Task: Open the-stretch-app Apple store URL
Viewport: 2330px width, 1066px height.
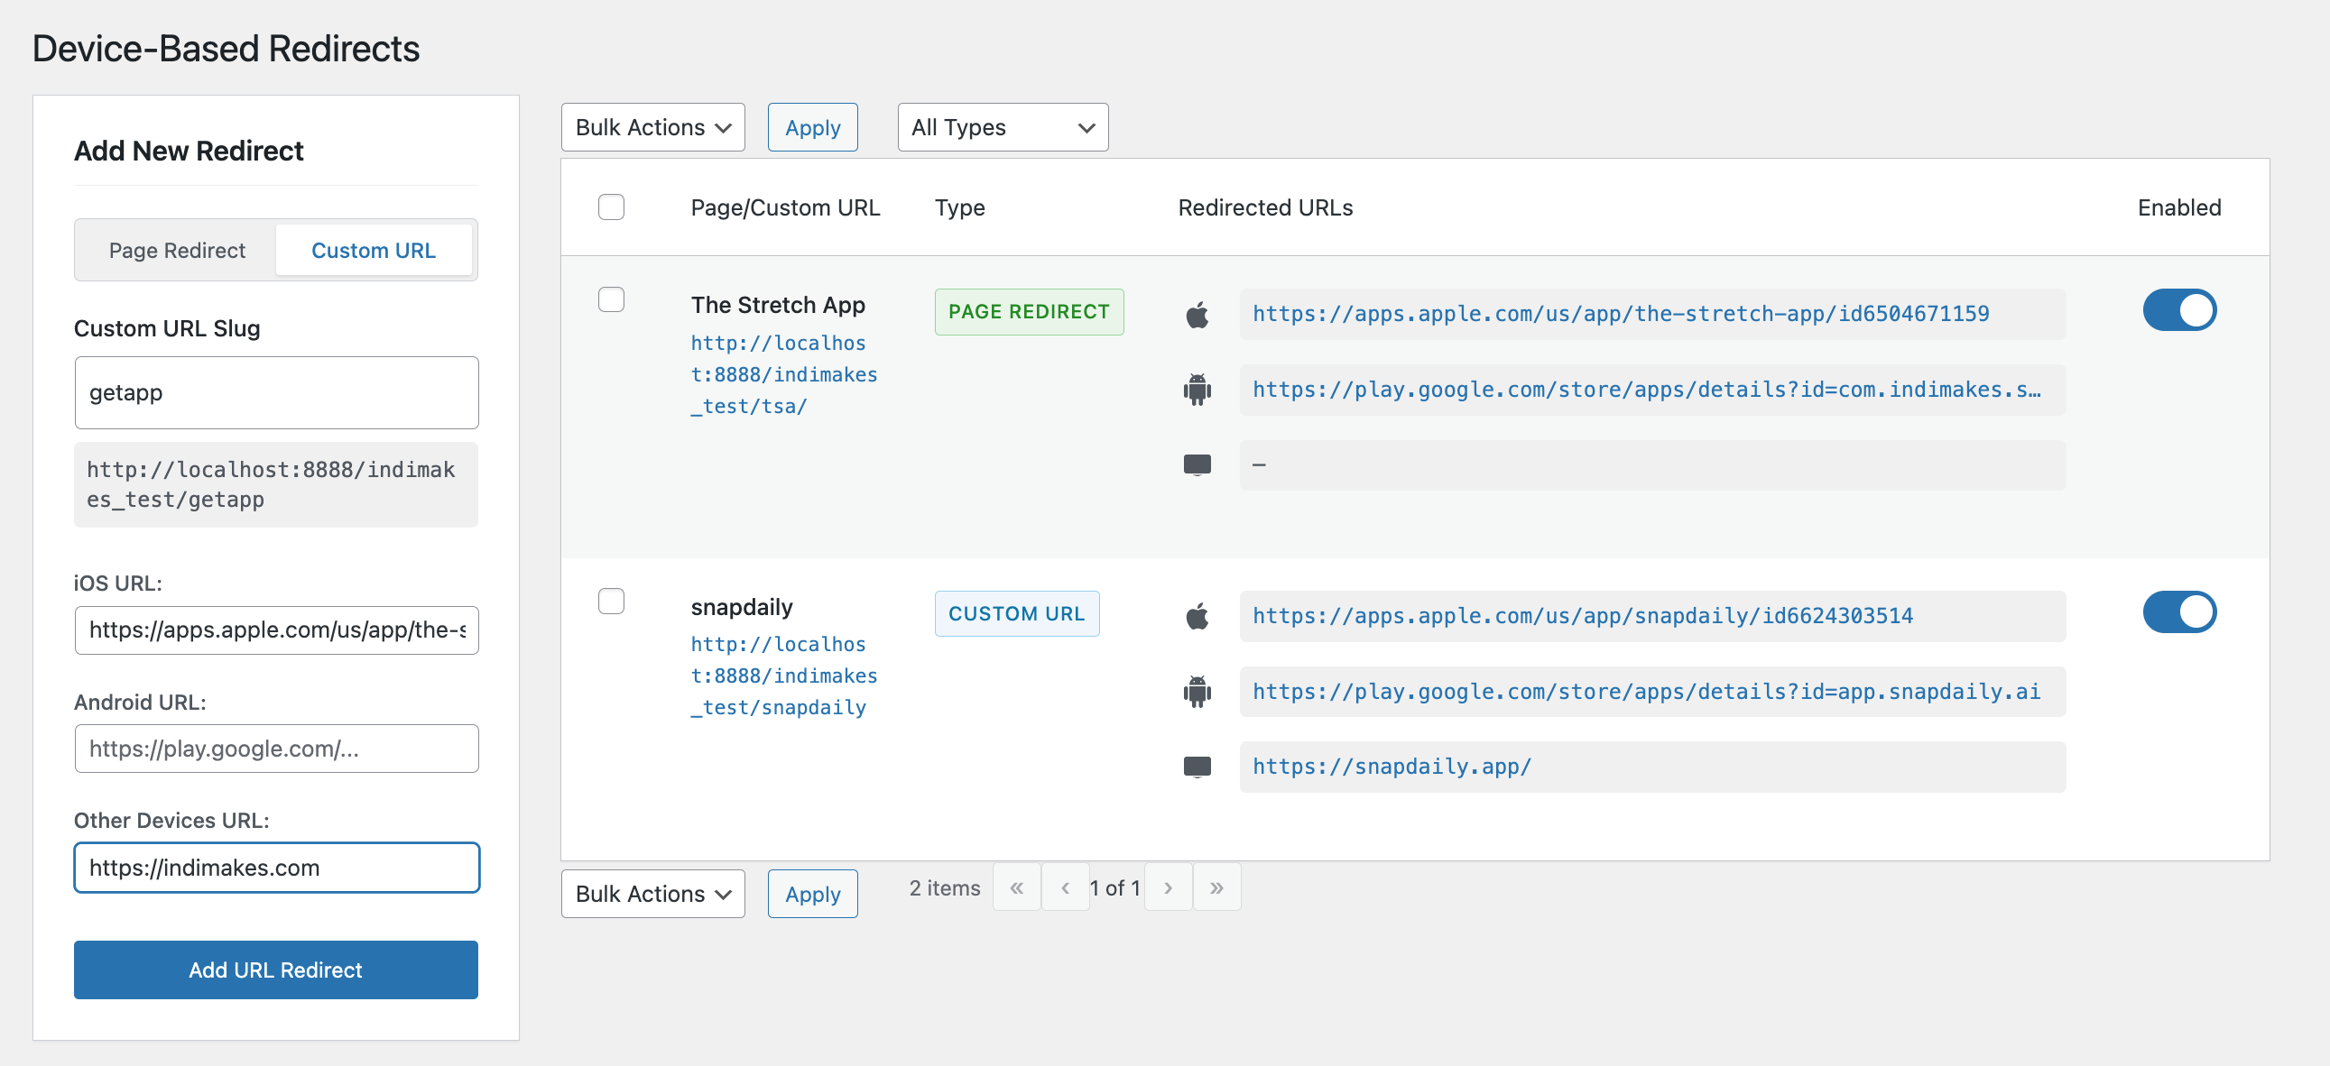Action: point(1620,314)
